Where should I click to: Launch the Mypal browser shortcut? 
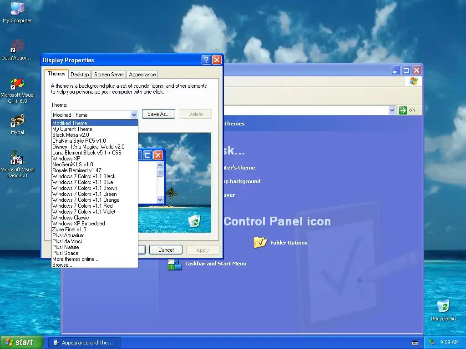pyautogui.click(x=17, y=125)
